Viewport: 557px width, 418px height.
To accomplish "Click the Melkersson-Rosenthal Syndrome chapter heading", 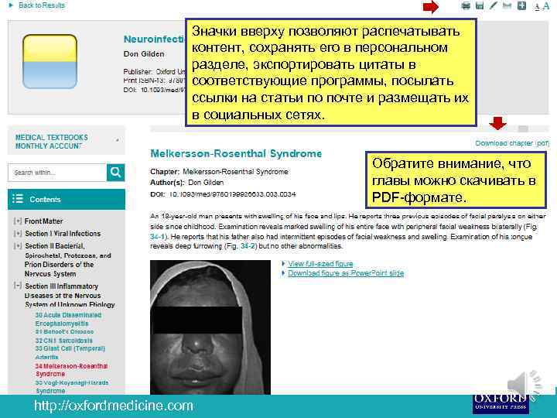I will pos(236,153).
